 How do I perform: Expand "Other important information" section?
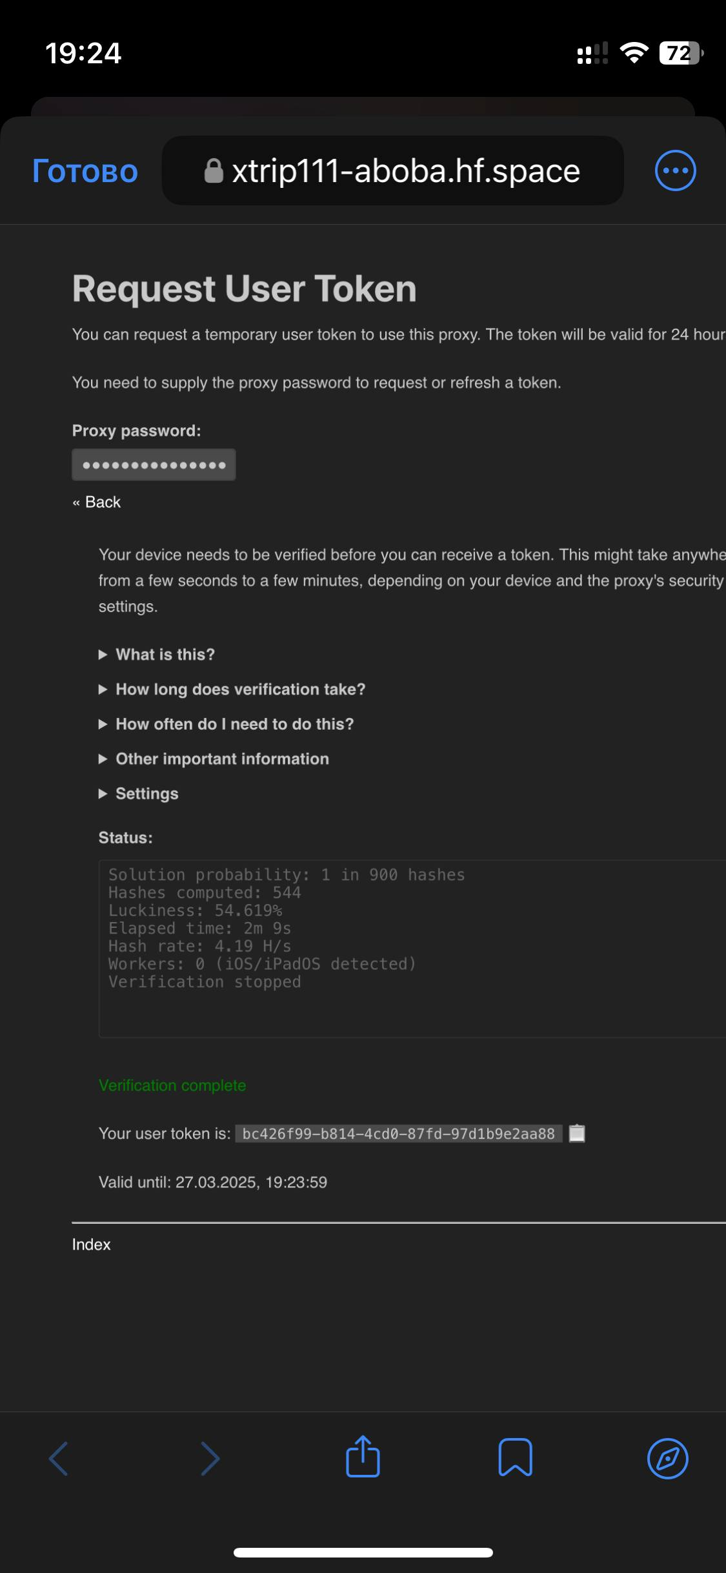pos(214,759)
